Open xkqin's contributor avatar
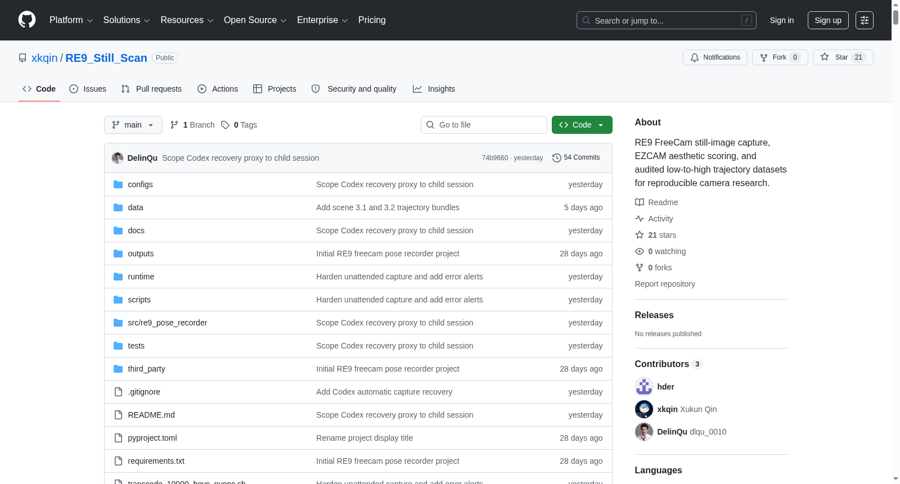Screen dimensions: 900x484 point(644,409)
